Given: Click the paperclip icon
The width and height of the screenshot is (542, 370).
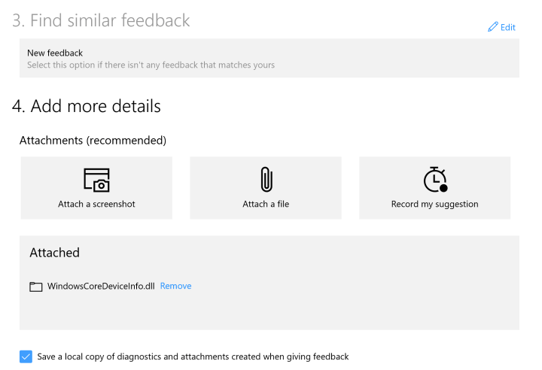Looking at the screenshot, I should [x=266, y=180].
